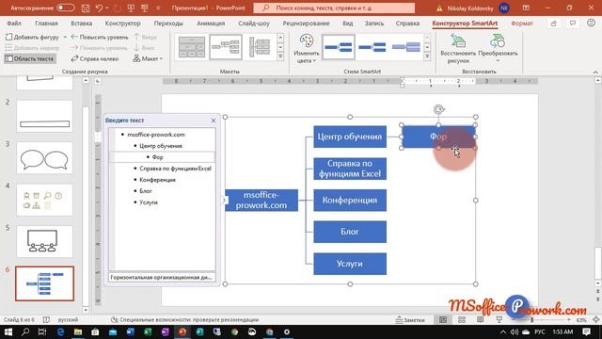The width and height of the screenshot is (602, 339).
Task: Select the horizontal organization chart layout thumbnail
Action: 226,47
